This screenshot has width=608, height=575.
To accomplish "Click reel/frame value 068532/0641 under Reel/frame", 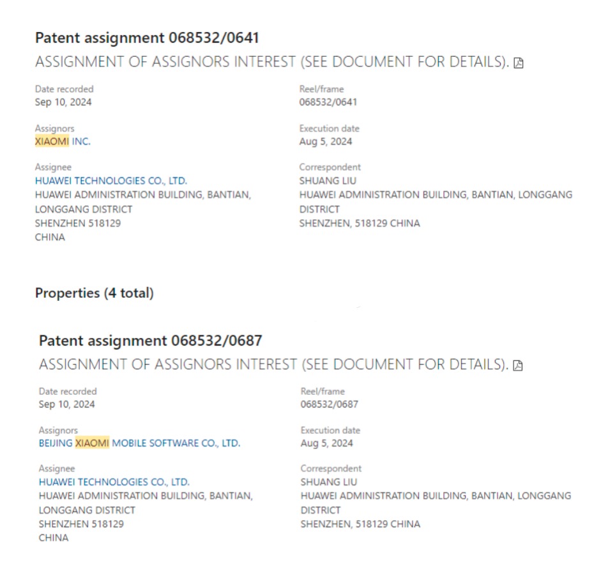I will click(x=328, y=102).
